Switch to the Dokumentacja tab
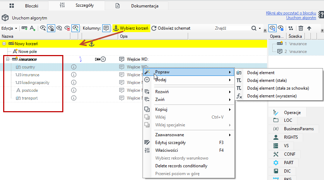324x180 pixels. (x=137, y=6)
